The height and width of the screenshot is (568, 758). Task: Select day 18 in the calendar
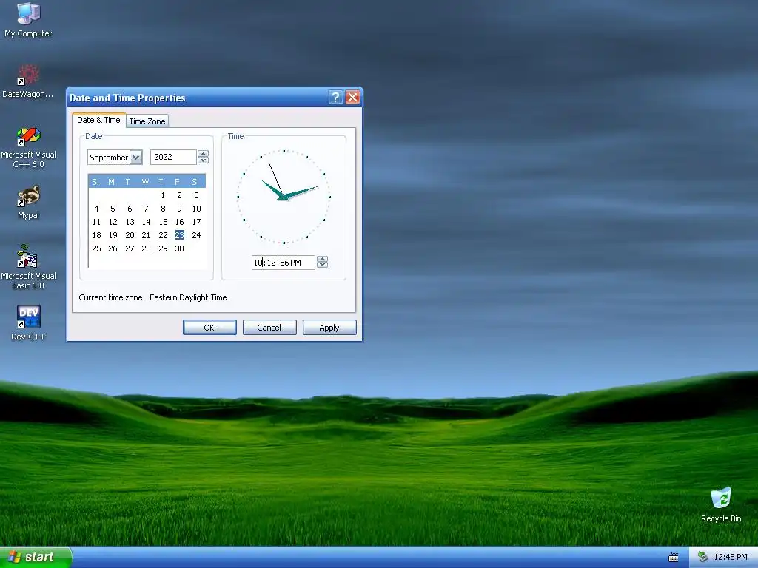click(x=97, y=235)
